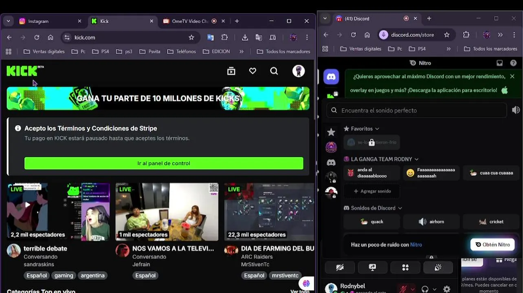Open NOS VAMOS A LA TELEVI stream thumbnail
The image size is (523, 293).
click(167, 212)
